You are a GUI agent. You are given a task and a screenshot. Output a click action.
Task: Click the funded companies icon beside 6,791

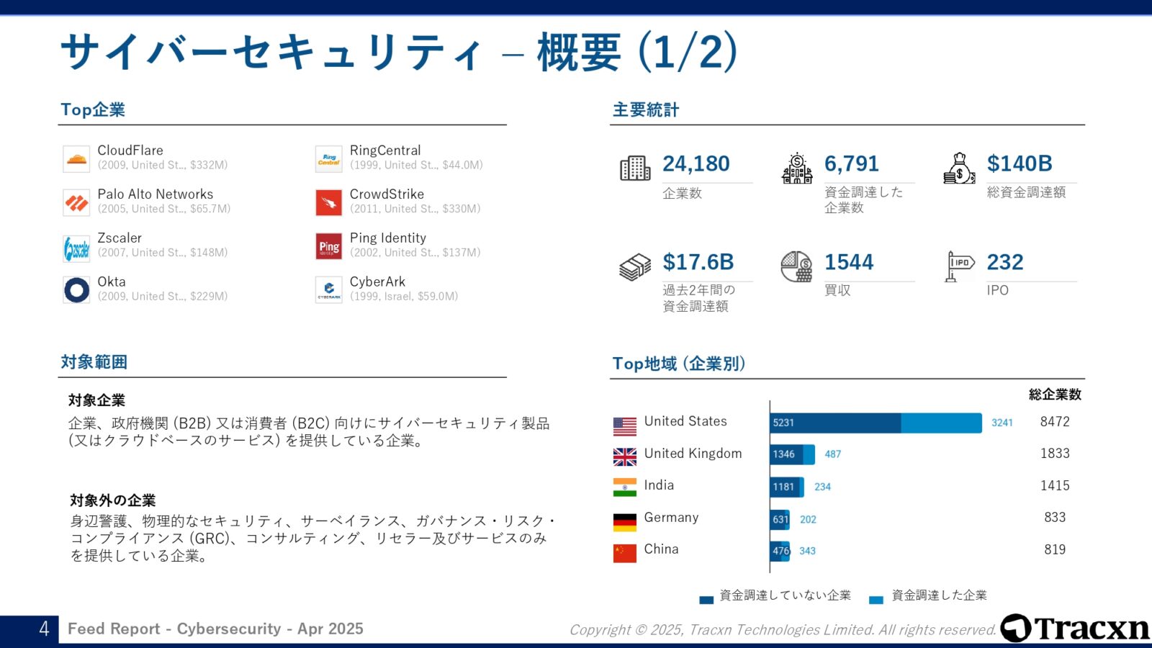click(797, 168)
